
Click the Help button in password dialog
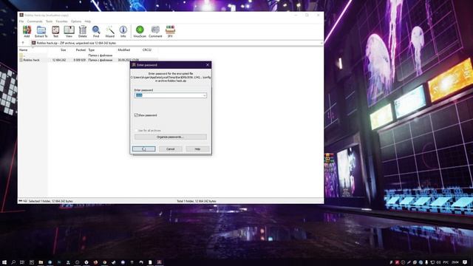click(x=197, y=149)
